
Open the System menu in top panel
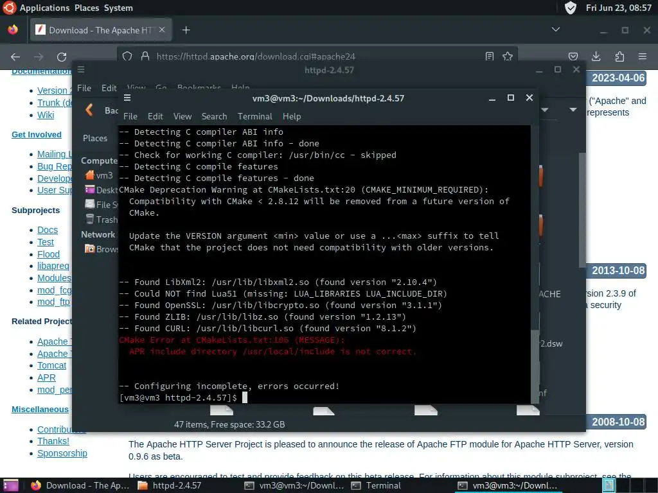[118, 8]
